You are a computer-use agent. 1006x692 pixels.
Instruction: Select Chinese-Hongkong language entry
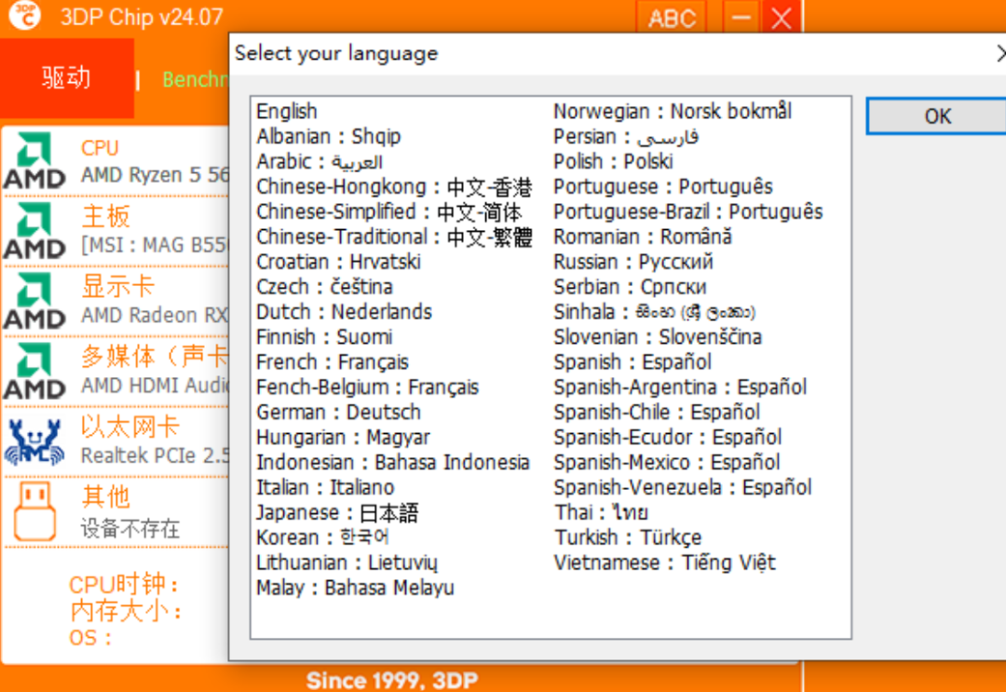[x=394, y=186]
